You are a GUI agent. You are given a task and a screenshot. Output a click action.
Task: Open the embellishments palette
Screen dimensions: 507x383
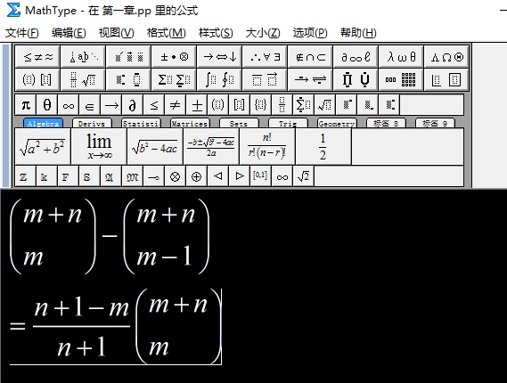128,57
